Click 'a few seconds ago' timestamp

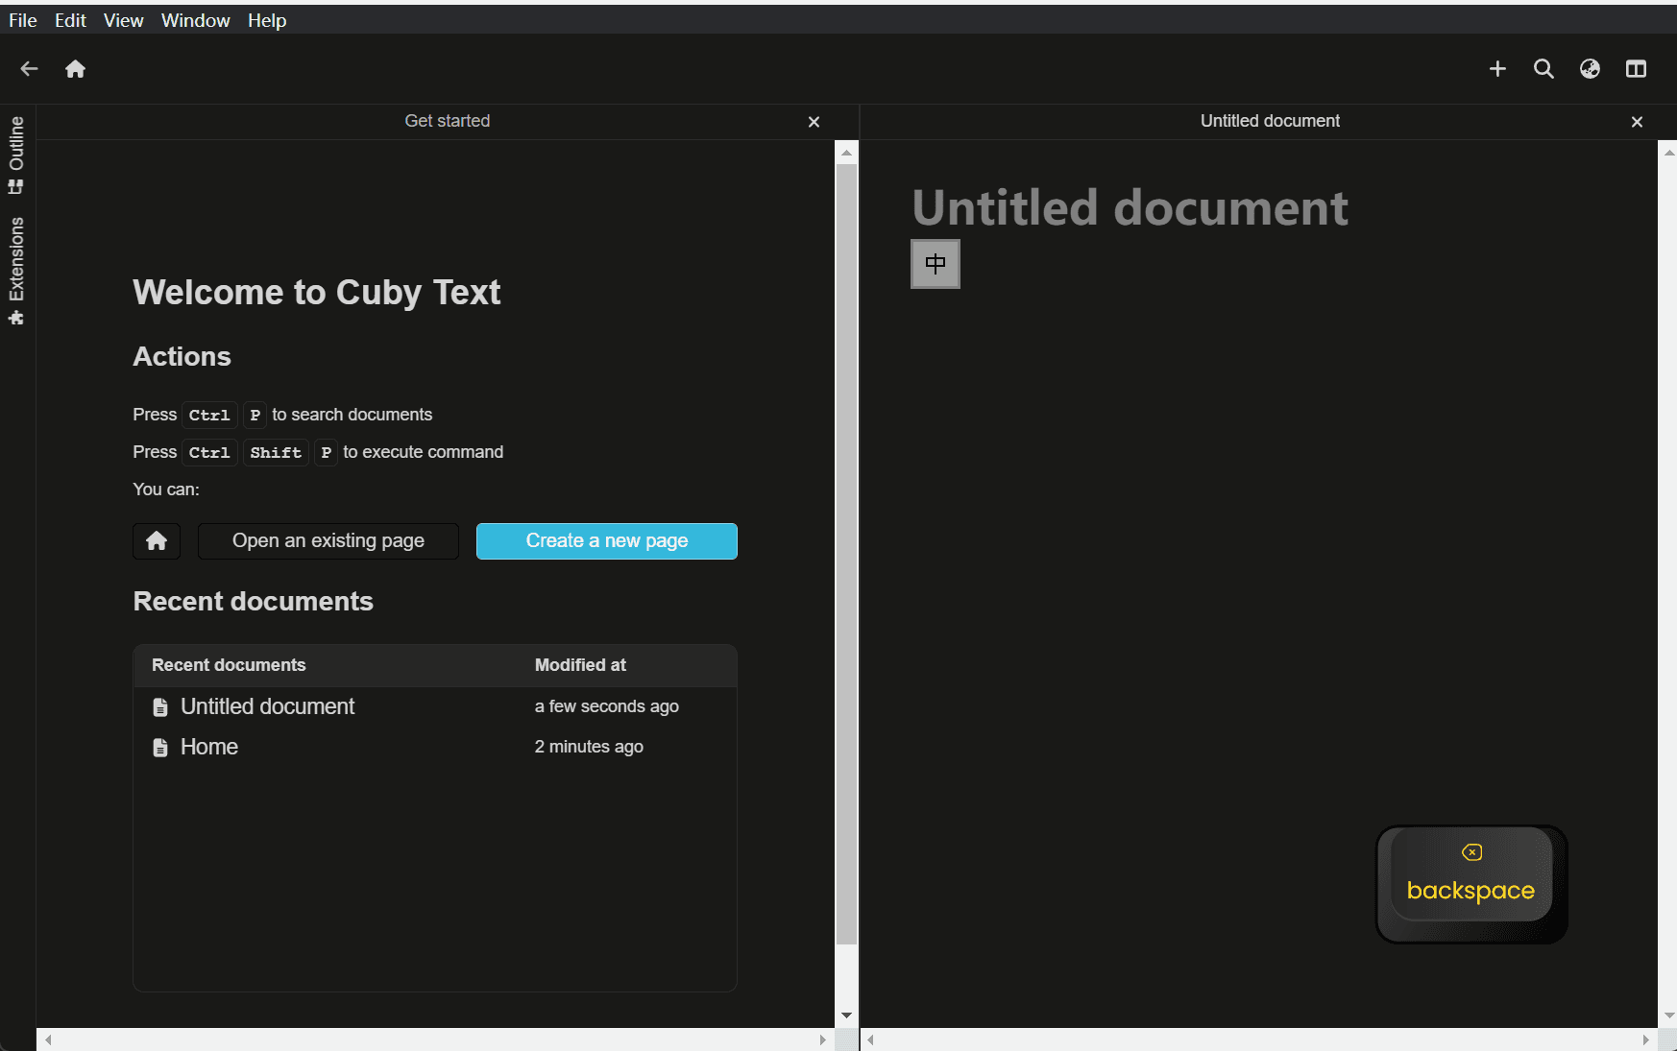coord(607,707)
